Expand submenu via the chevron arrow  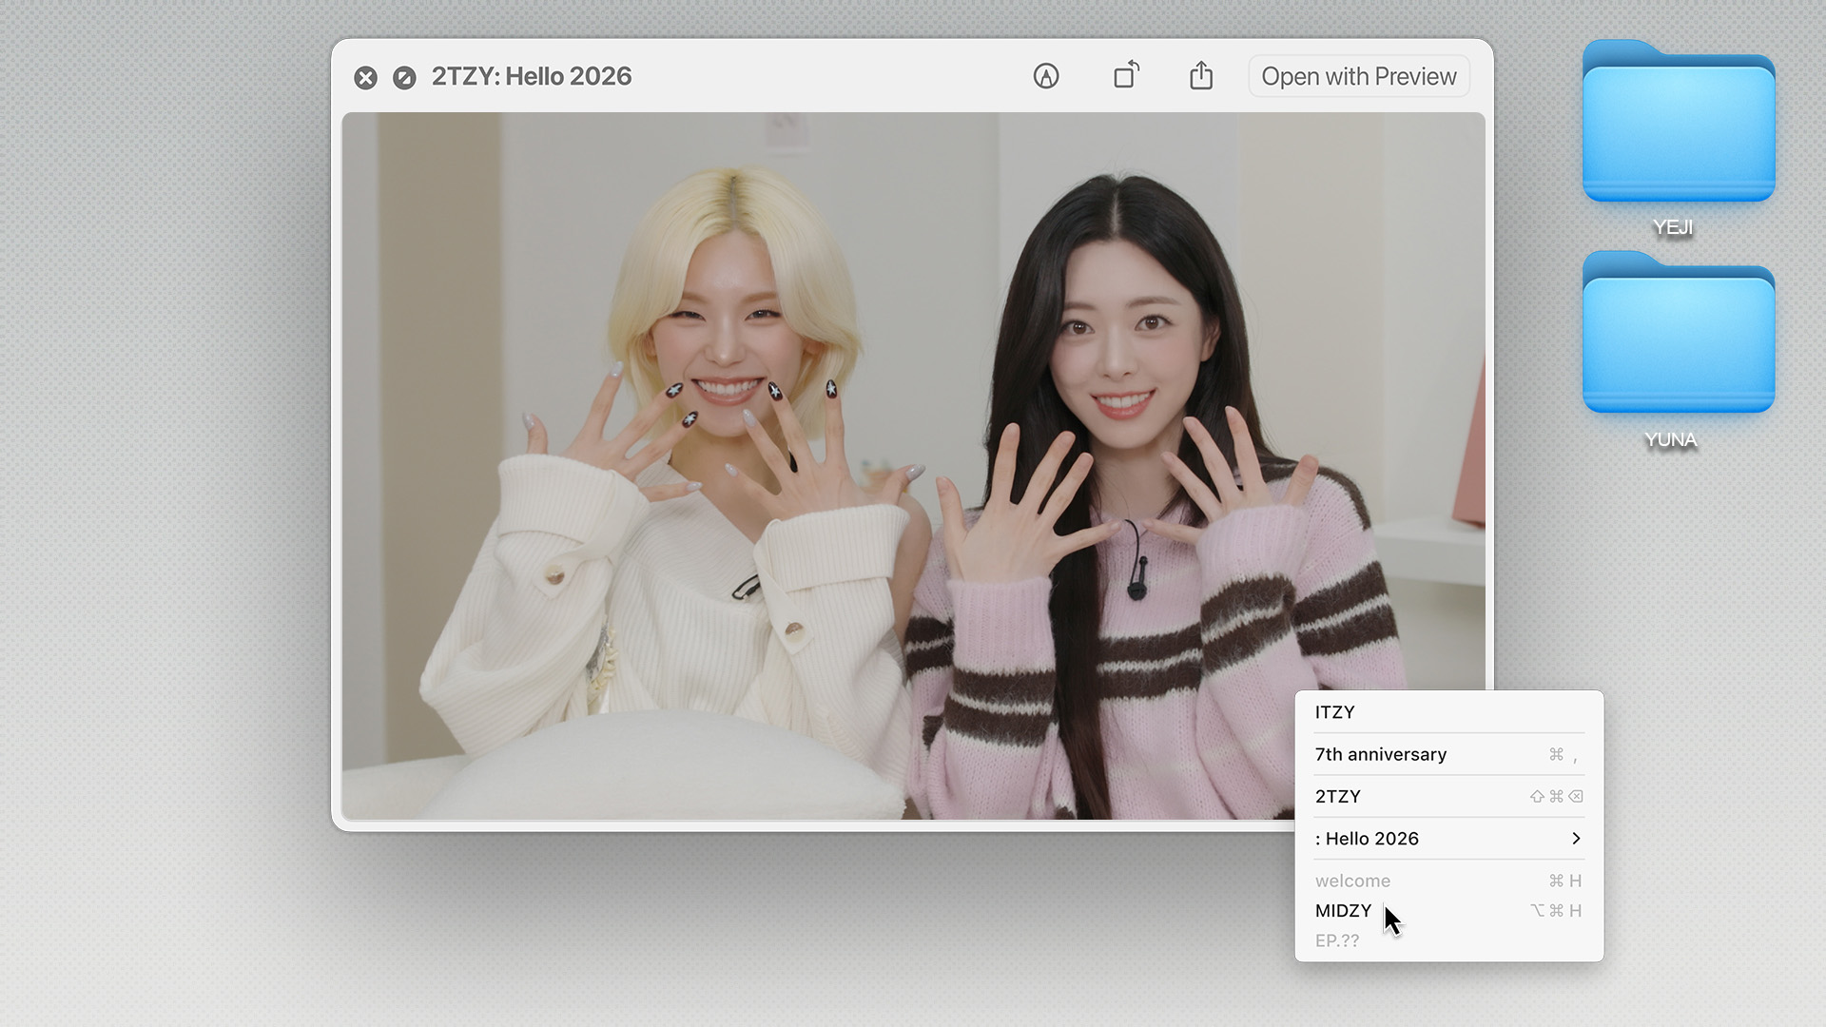1576,838
